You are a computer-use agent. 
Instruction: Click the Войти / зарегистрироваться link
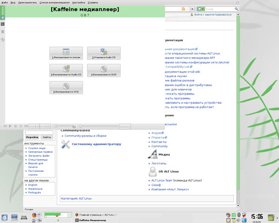[x=213, y=15]
